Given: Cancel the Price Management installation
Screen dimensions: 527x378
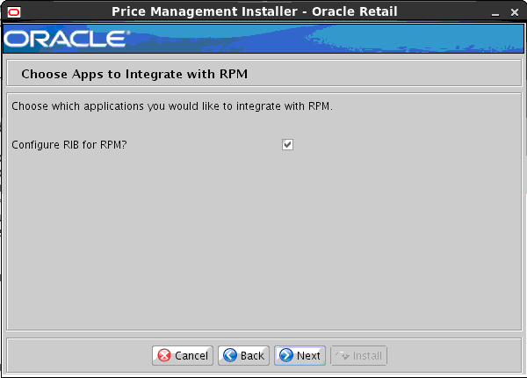Looking at the screenshot, I should 183,355.
